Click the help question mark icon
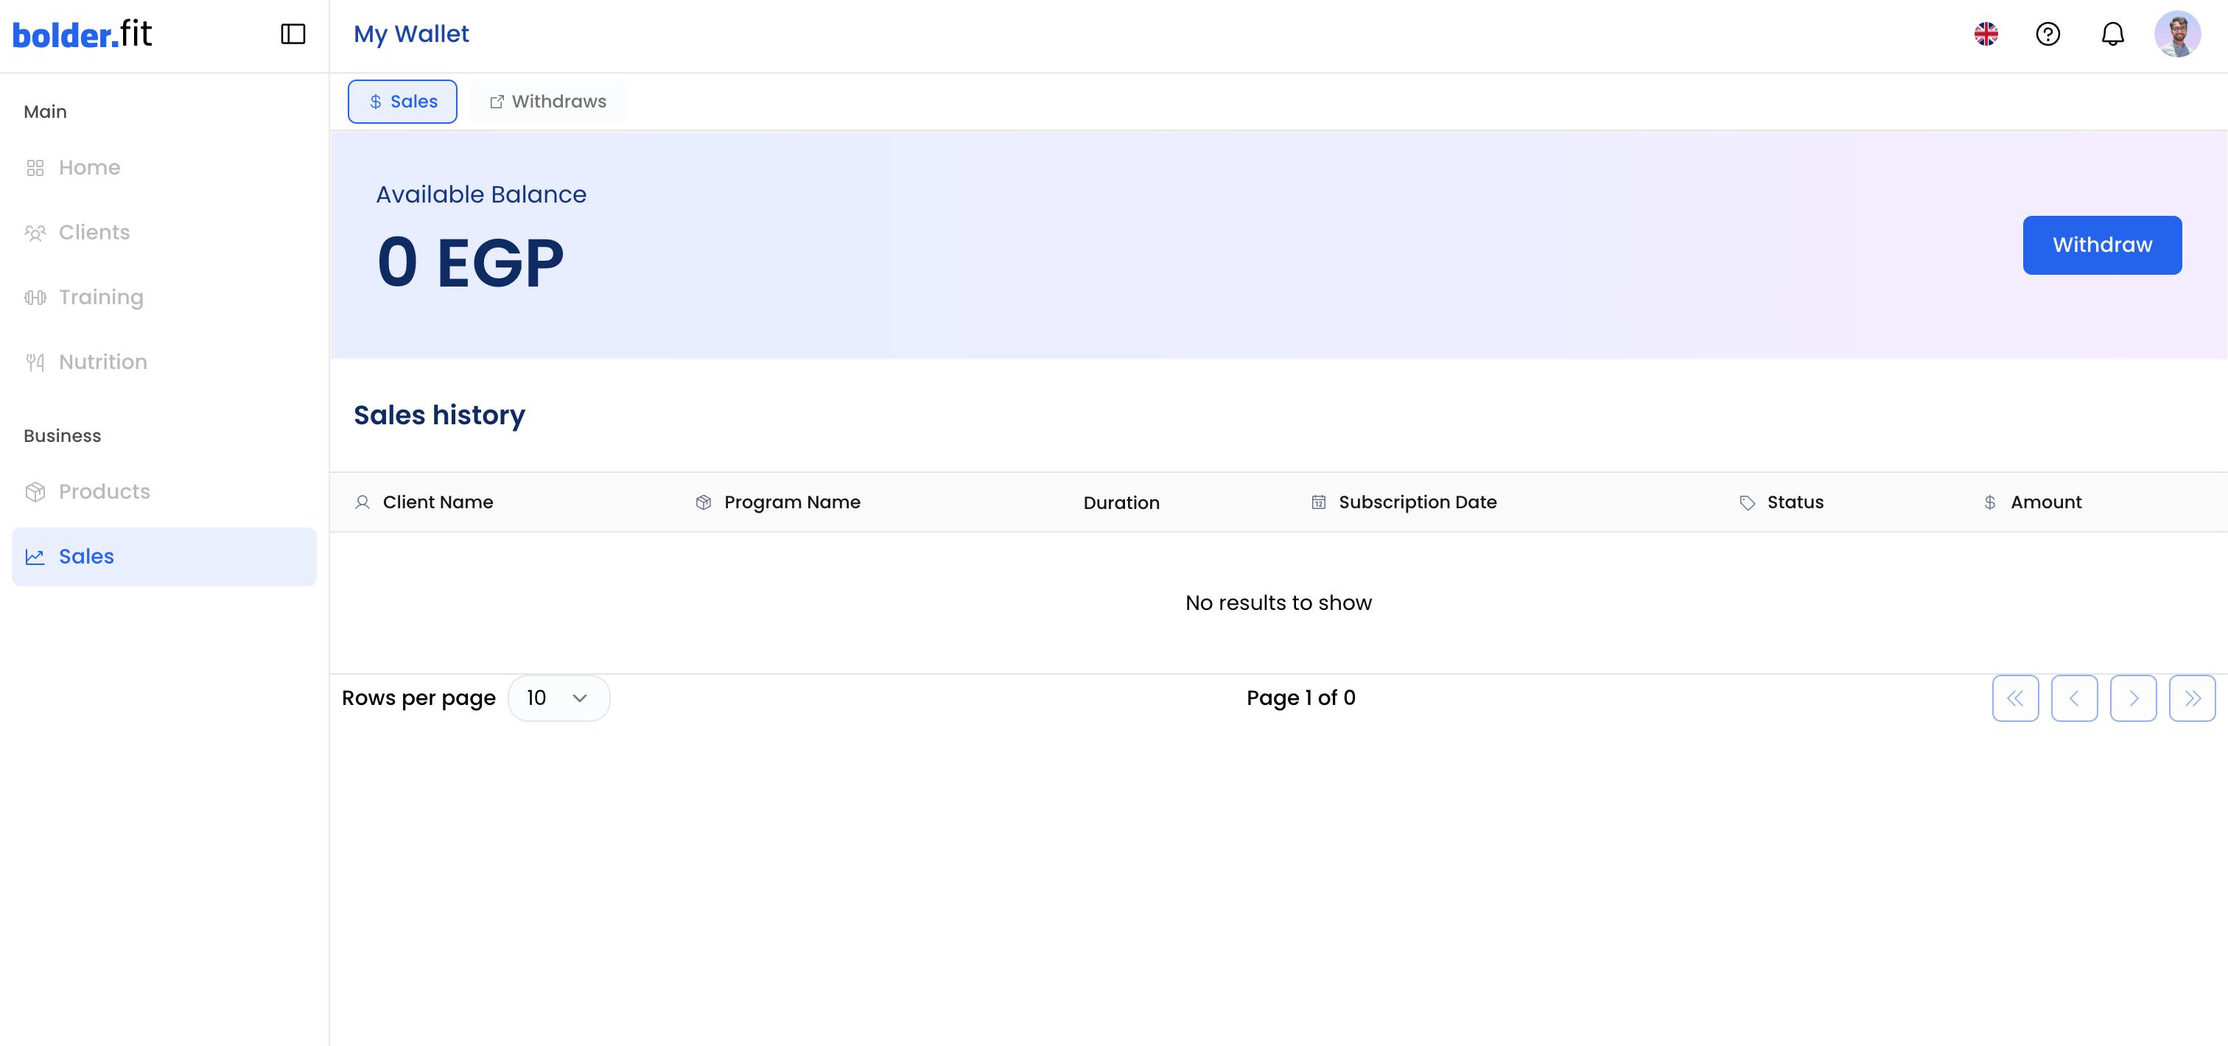The height and width of the screenshot is (1046, 2228). tap(2047, 34)
